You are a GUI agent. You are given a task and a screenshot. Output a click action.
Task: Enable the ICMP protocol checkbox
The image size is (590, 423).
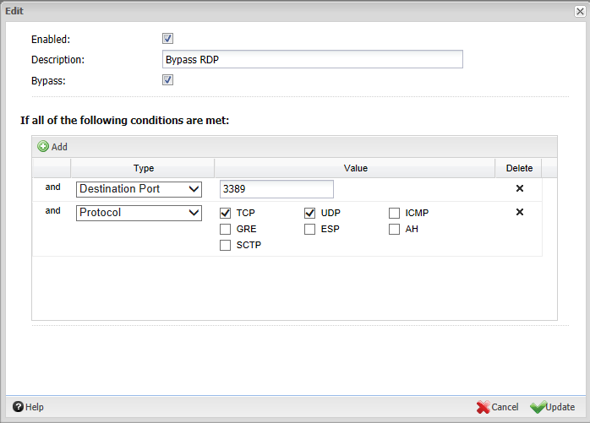click(395, 213)
